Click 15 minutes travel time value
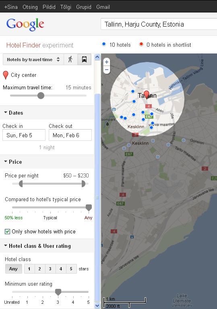217x309 pixels. coord(79,87)
